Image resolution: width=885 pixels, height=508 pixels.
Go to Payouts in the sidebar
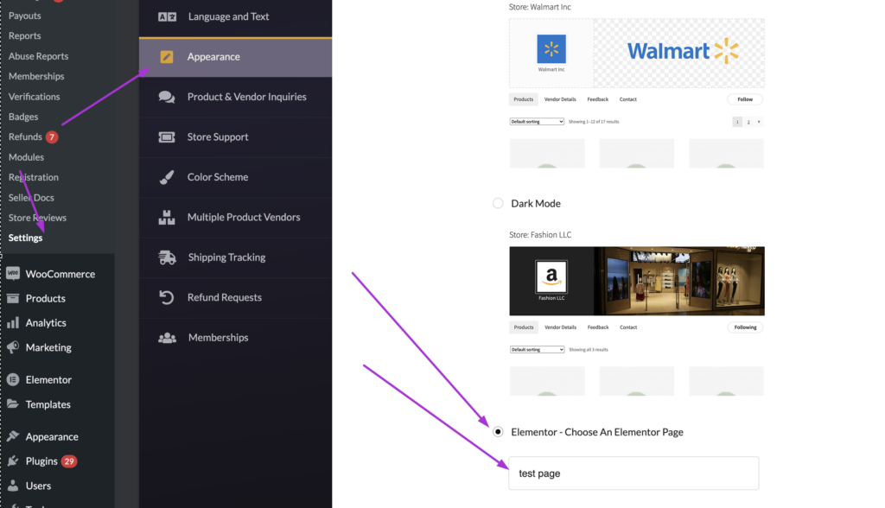click(25, 16)
